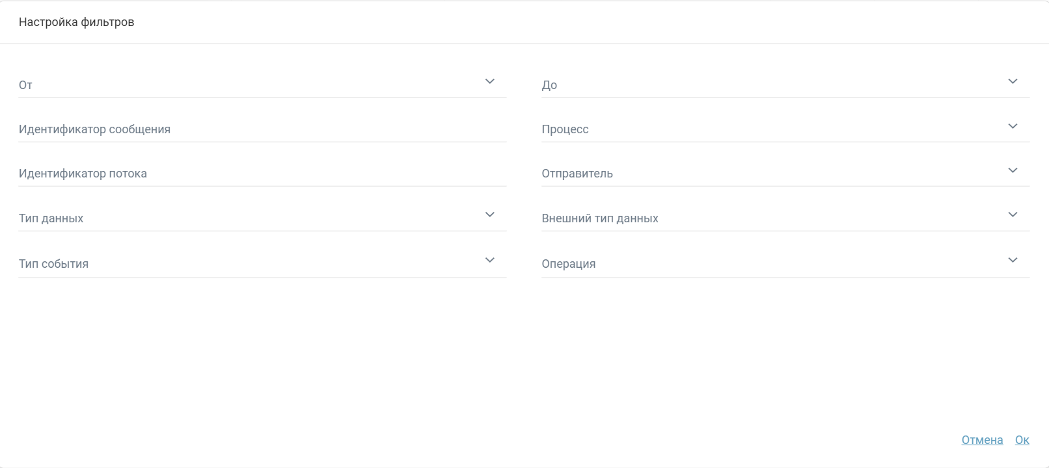Expand the Отправитель dropdown arrow
This screenshot has width=1049, height=468.
click(1013, 170)
